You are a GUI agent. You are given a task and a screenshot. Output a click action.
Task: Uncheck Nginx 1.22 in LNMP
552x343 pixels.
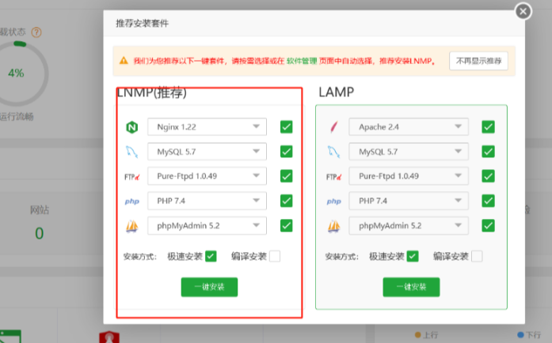click(x=286, y=127)
